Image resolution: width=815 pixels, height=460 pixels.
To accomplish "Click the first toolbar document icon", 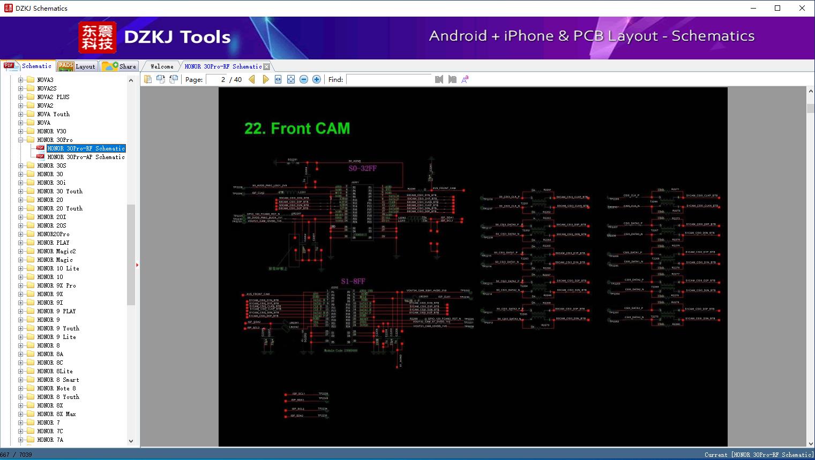I will (148, 79).
